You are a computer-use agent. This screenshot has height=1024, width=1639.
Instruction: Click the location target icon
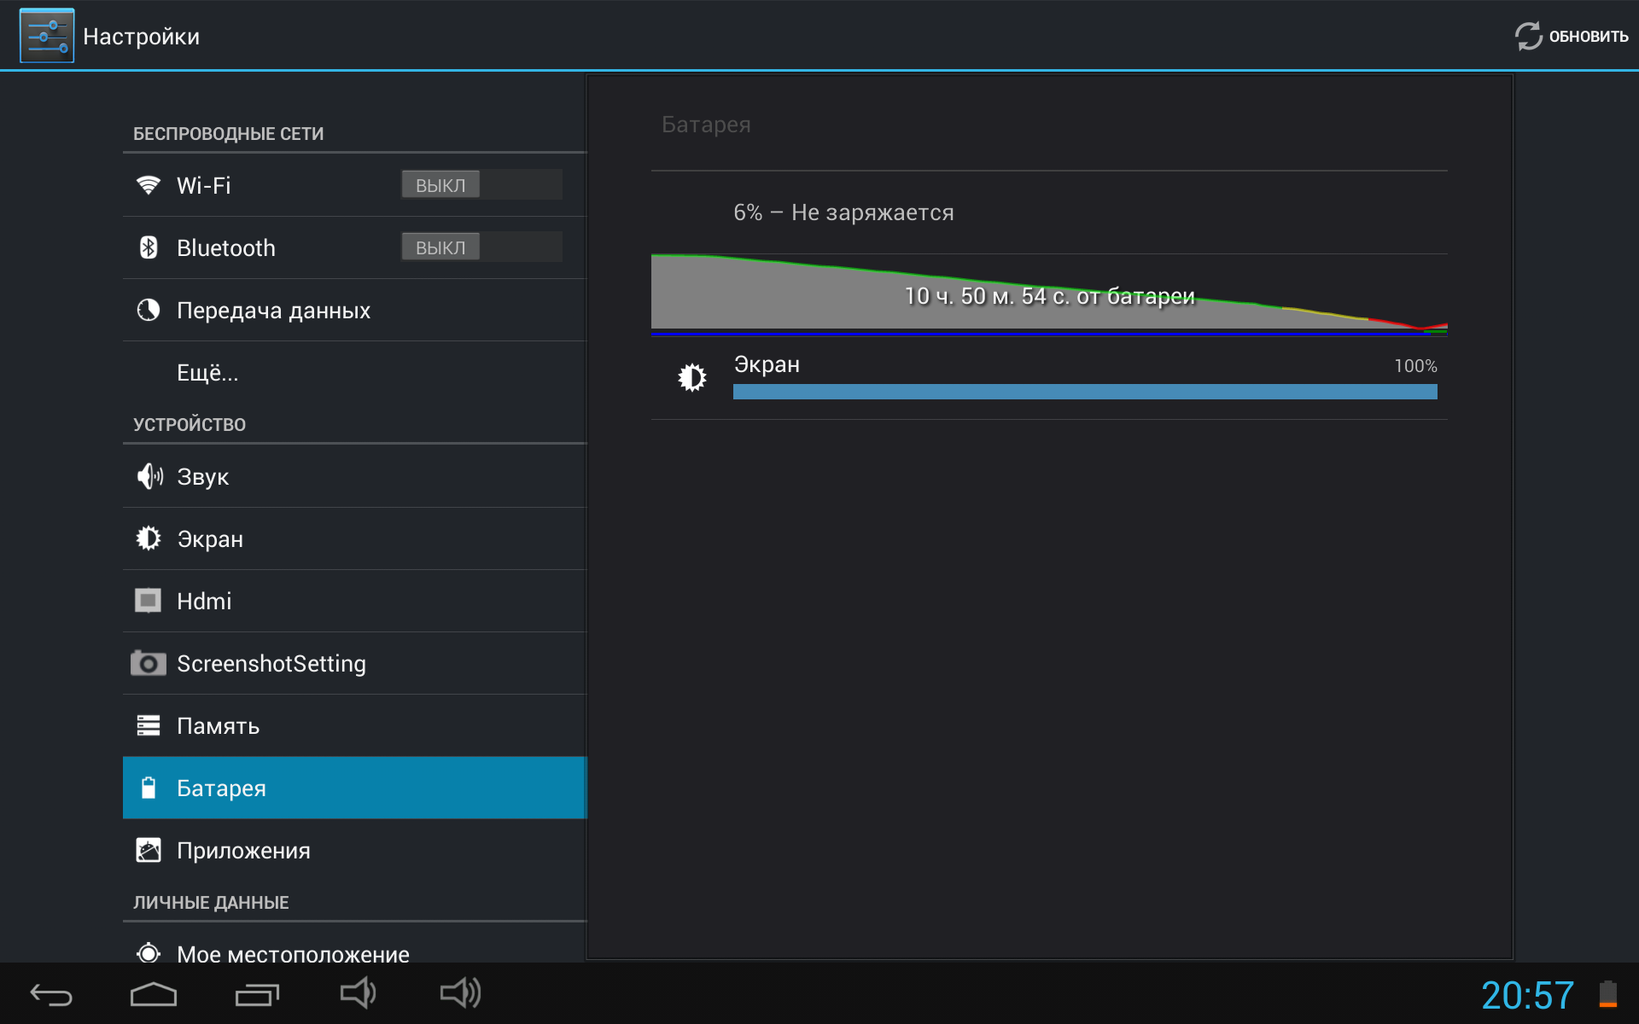point(149,952)
